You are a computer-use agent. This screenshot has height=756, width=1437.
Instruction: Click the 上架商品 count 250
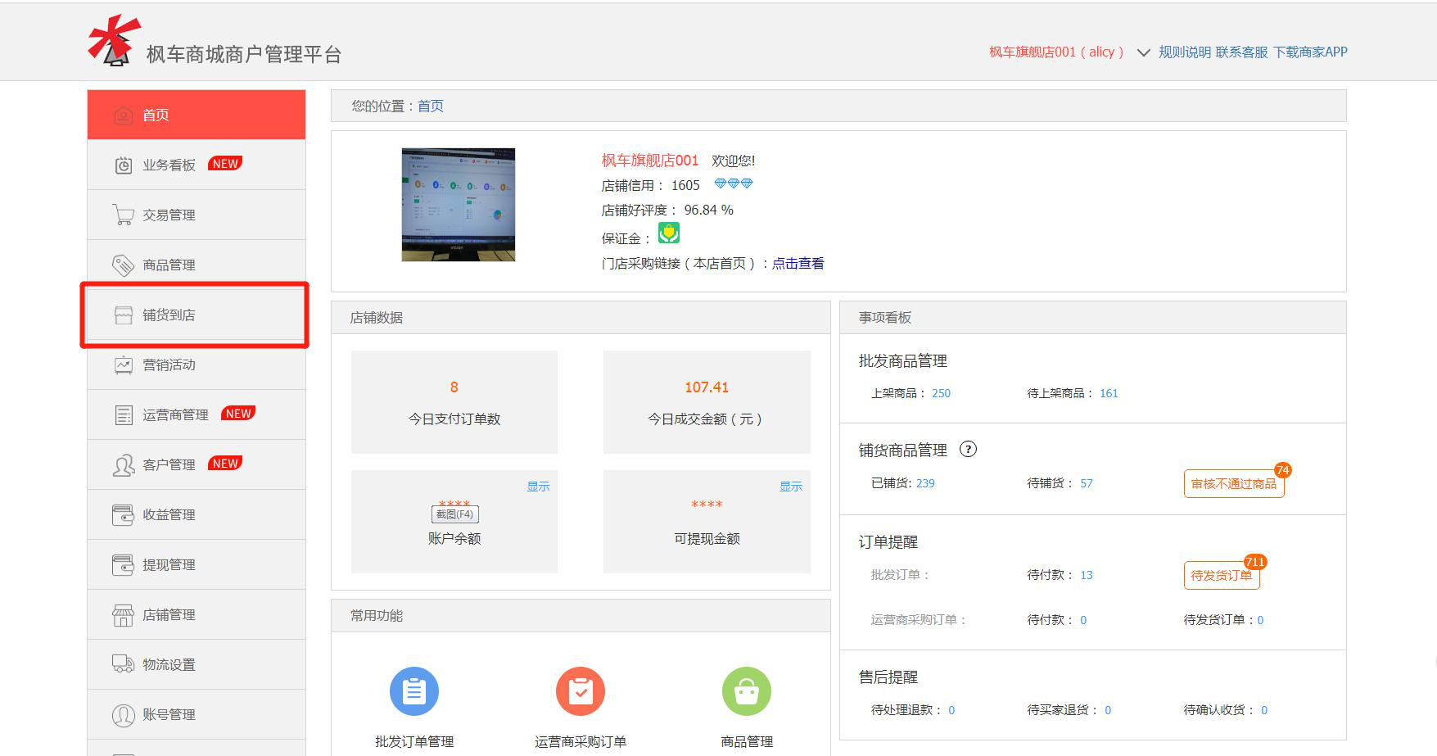[941, 393]
